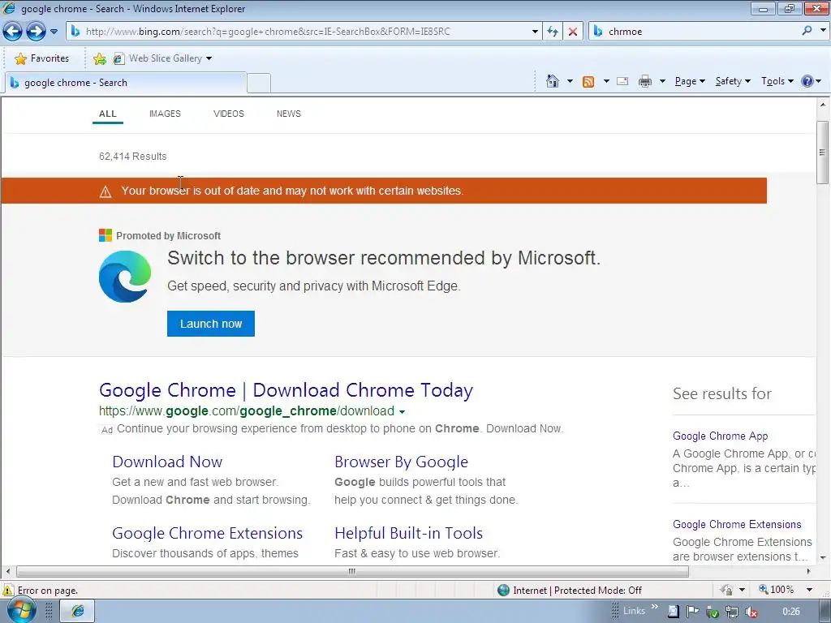Click the 'Launch now' button
The height and width of the screenshot is (623, 831).
pyautogui.click(x=211, y=324)
